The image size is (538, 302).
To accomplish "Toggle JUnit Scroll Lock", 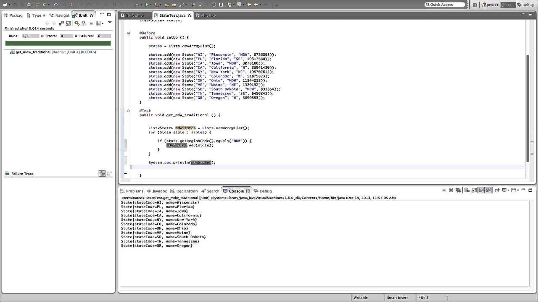I will [68, 23].
